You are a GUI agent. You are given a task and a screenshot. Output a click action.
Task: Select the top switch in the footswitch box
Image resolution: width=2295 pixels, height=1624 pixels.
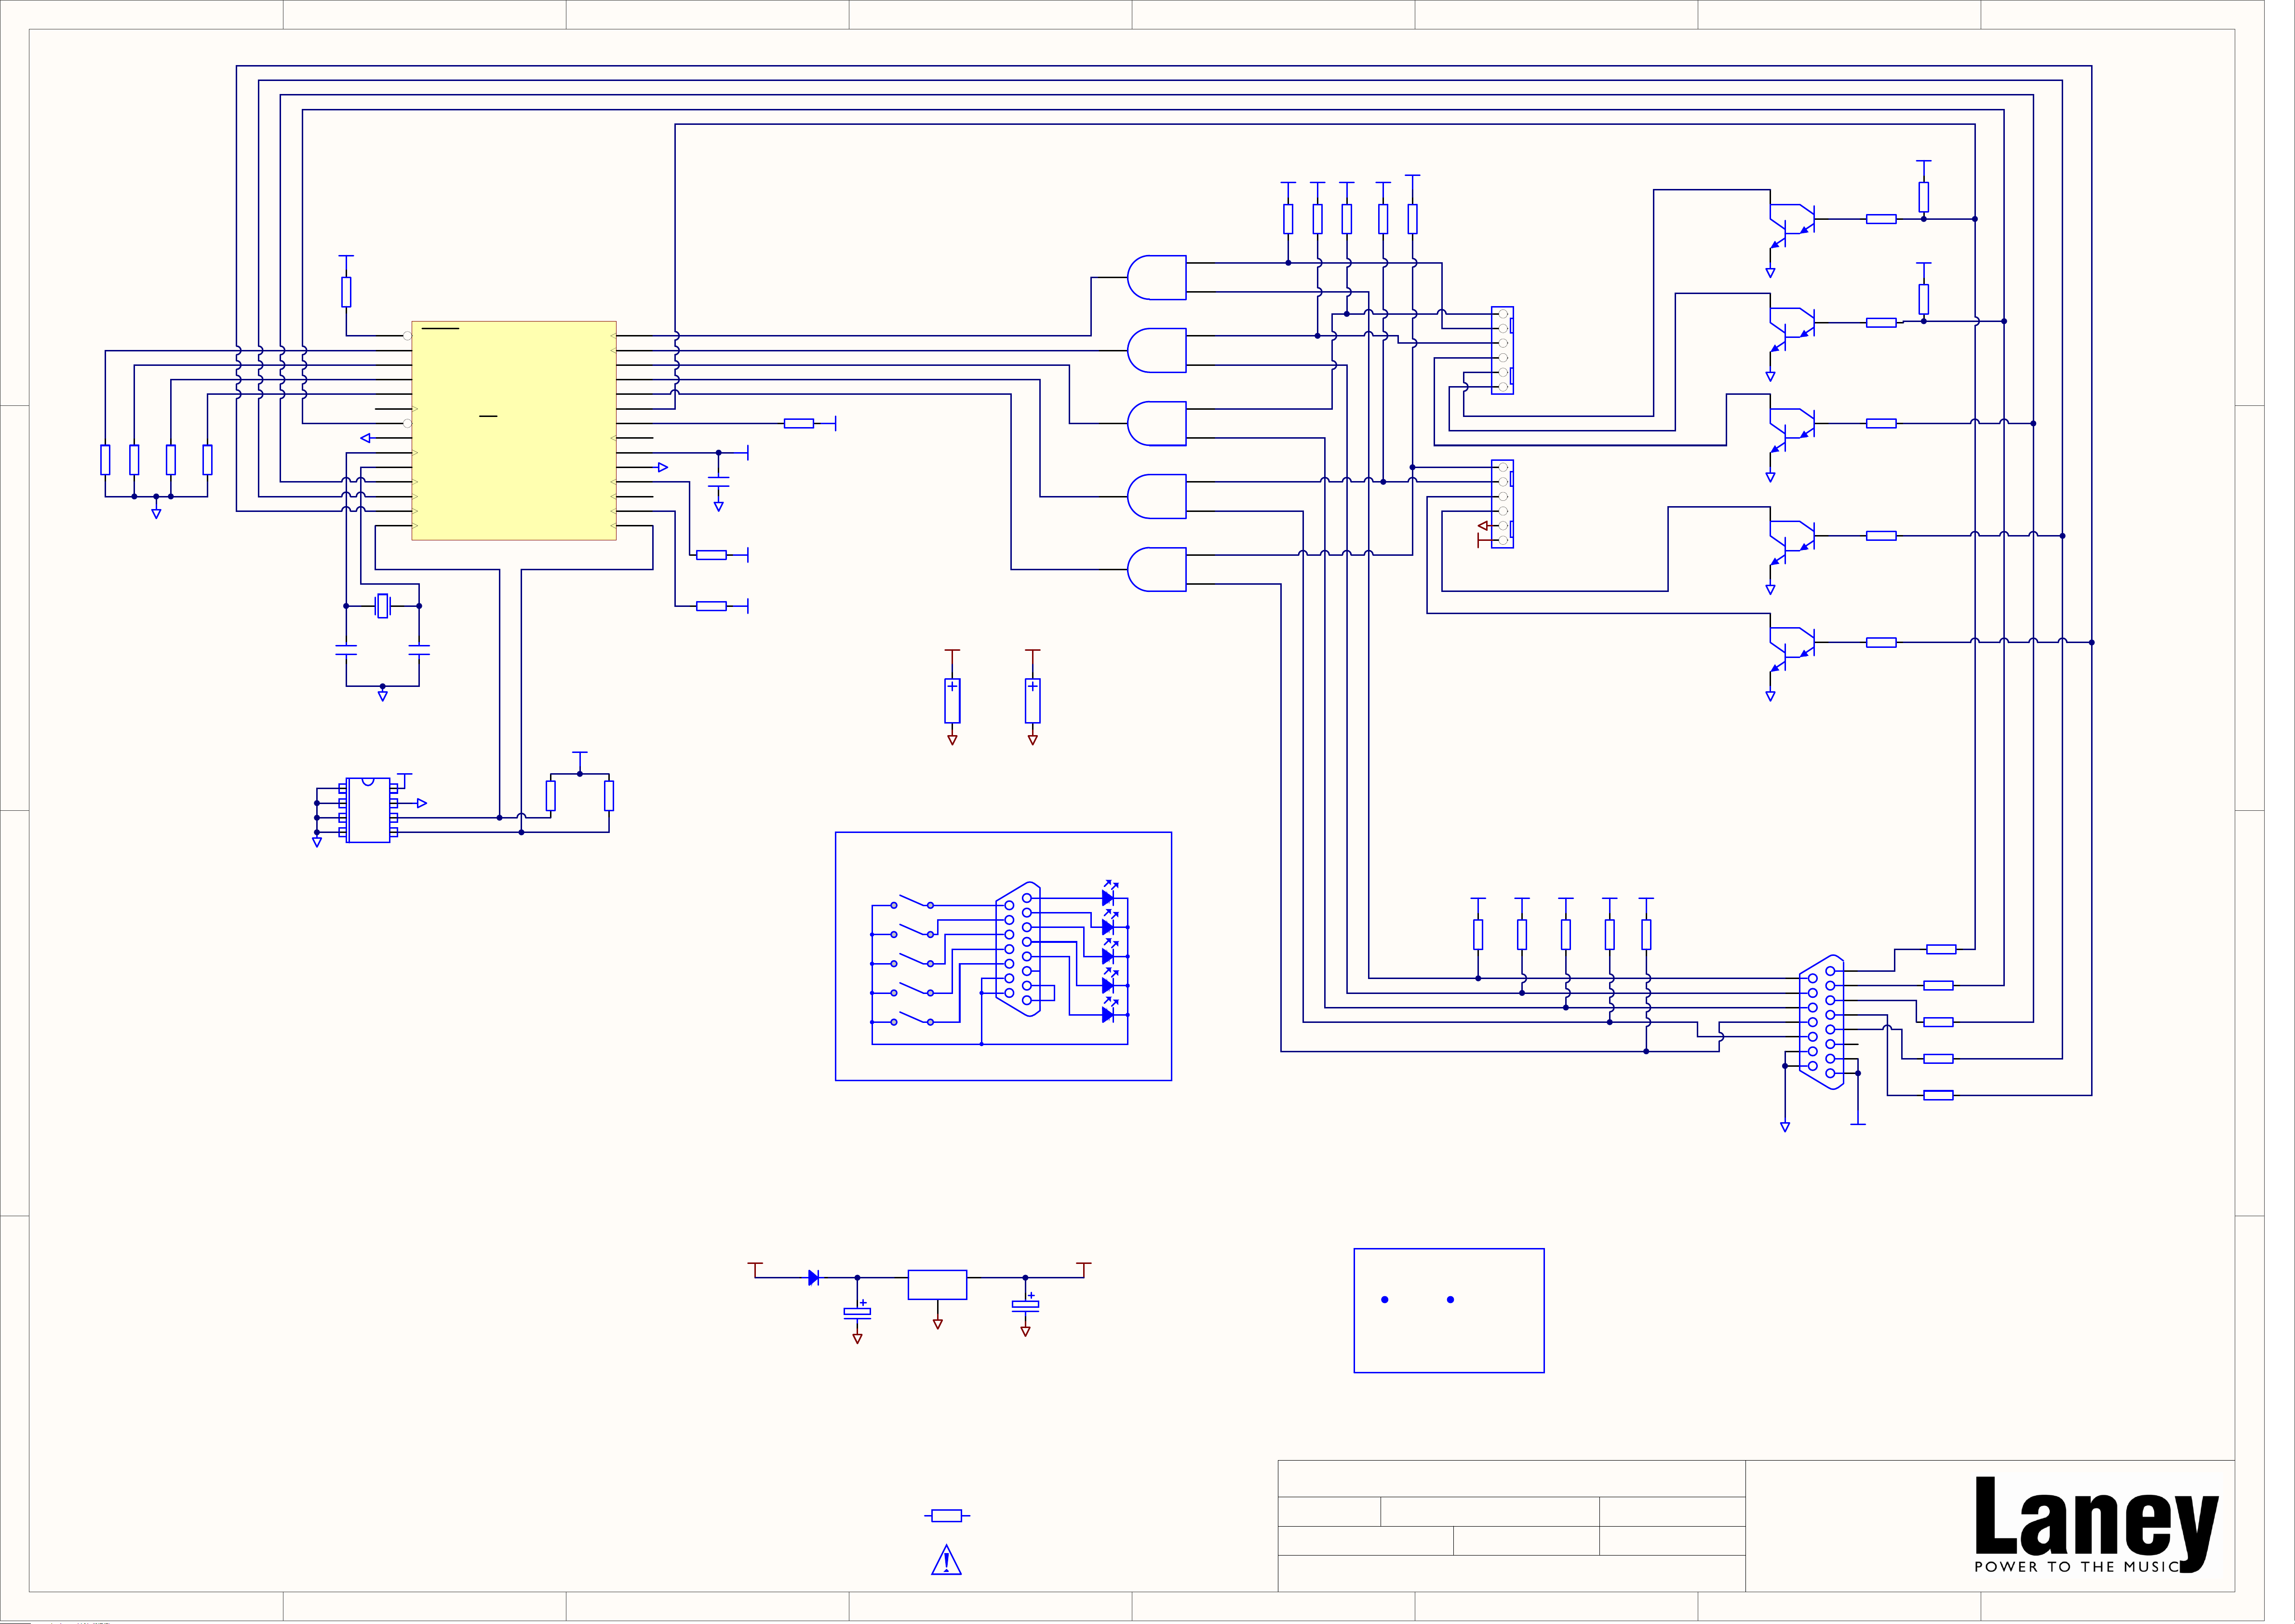coord(912,902)
